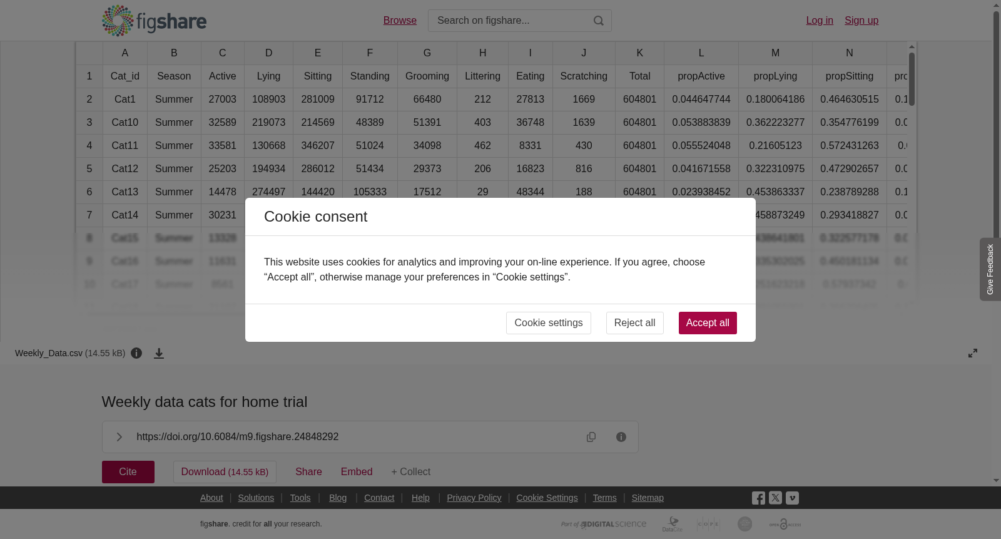
Task: Click Download (14.55 kB) button
Action: pyautogui.click(x=225, y=472)
